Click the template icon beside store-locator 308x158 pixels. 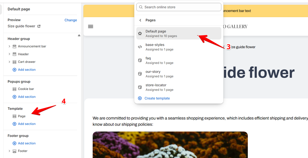[x=140, y=87]
